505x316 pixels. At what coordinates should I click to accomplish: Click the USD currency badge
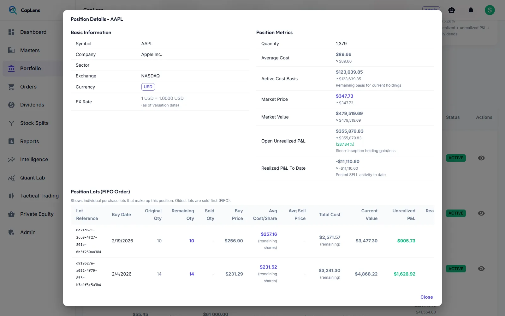148,87
